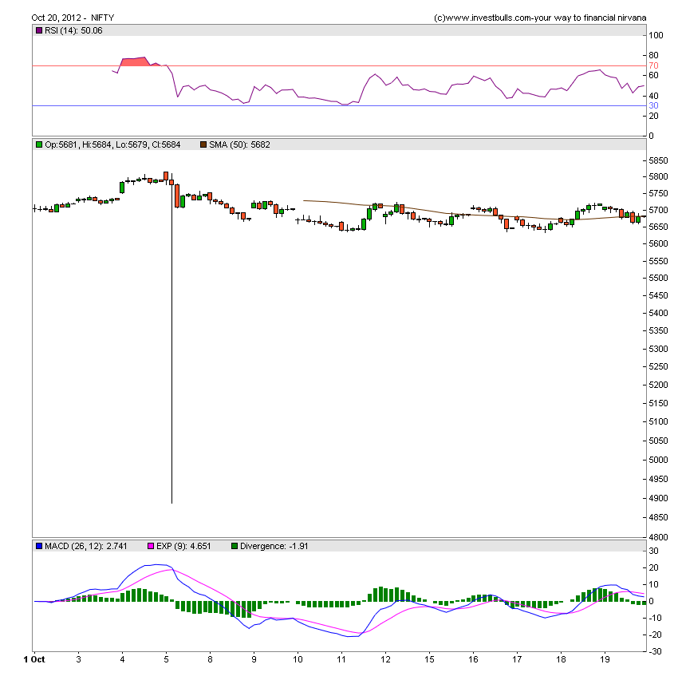
Task: Click the 80 label on RSI axis
Action: (653, 56)
